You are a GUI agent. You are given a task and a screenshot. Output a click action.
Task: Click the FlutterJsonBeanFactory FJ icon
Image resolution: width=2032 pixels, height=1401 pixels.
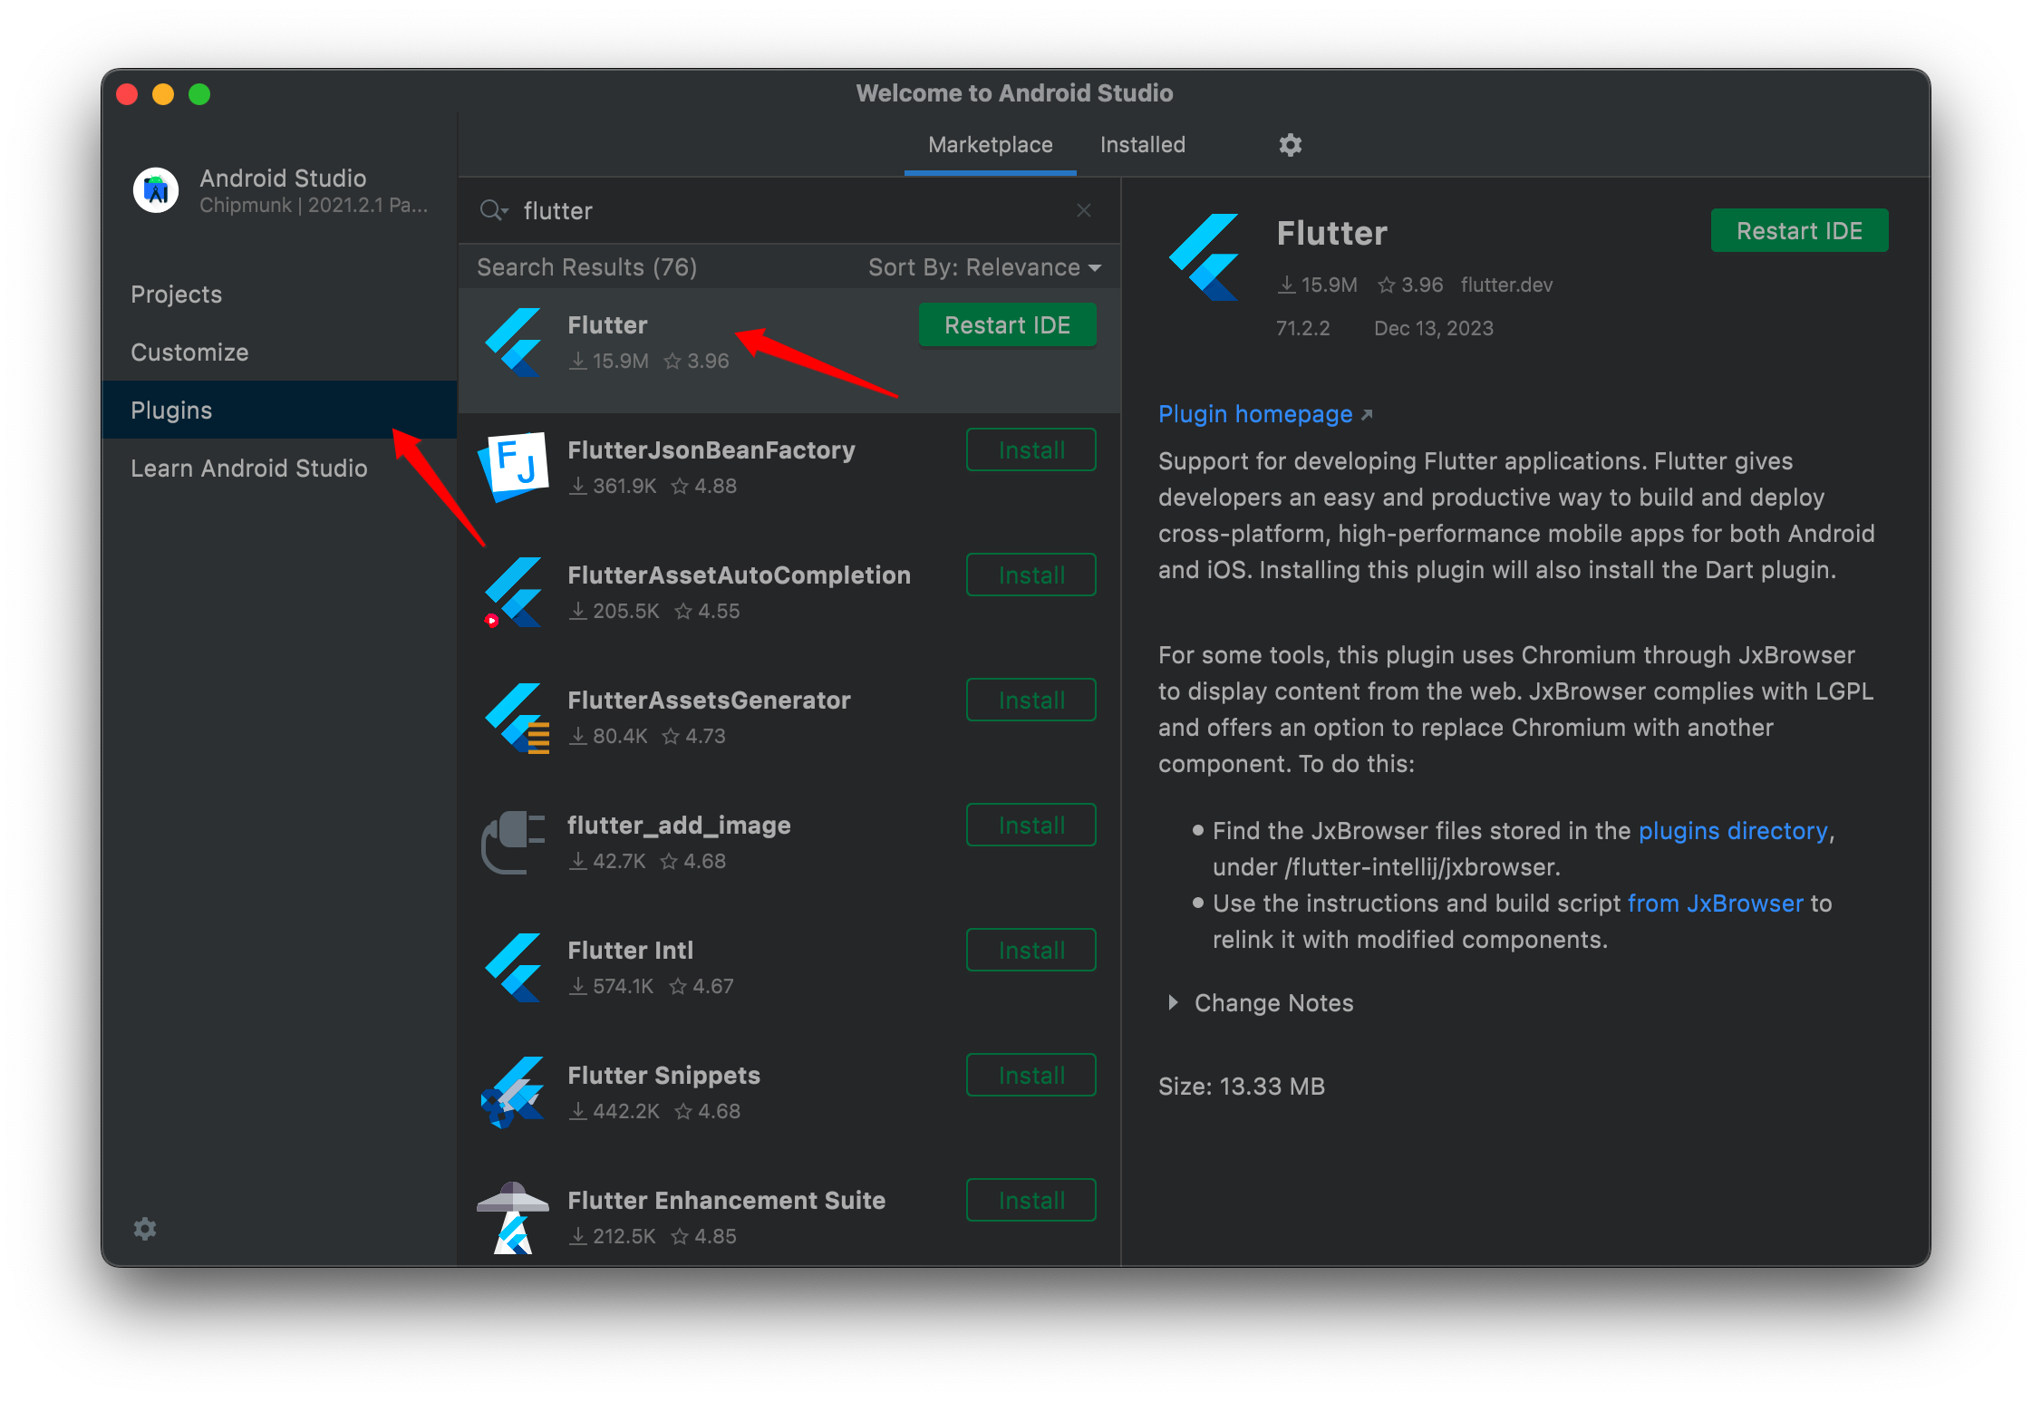coord(514,467)
